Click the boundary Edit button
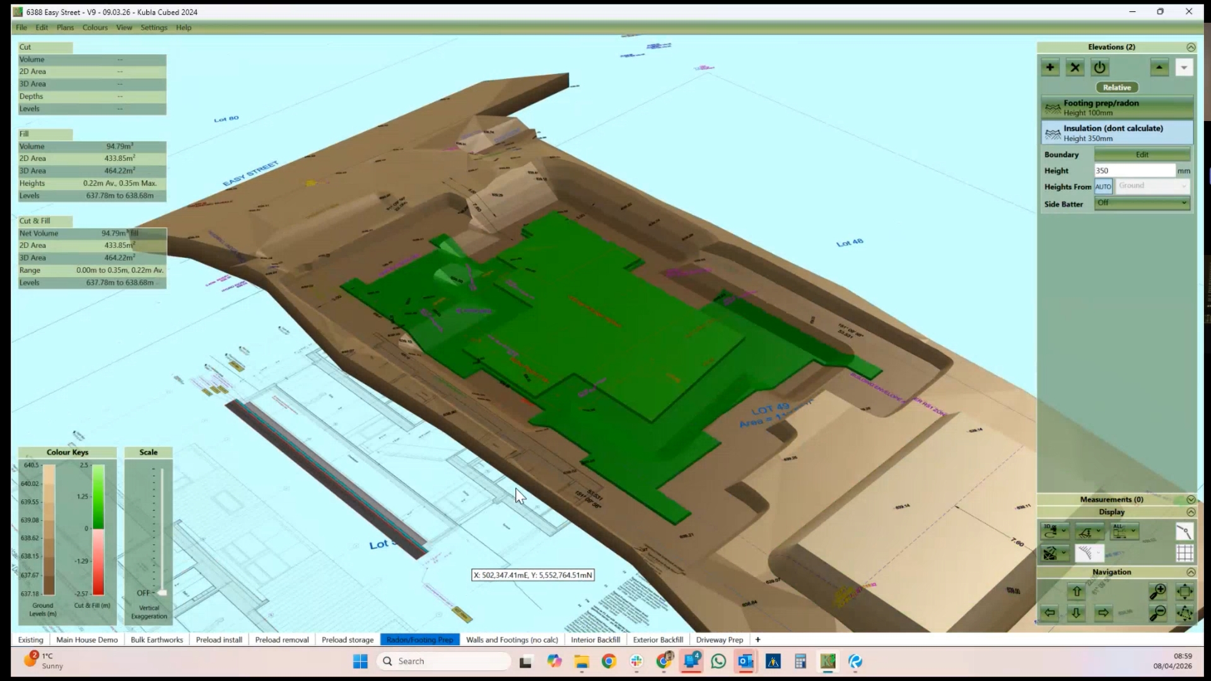This screenshot has height=681, width=1211. click(1142, 154)
